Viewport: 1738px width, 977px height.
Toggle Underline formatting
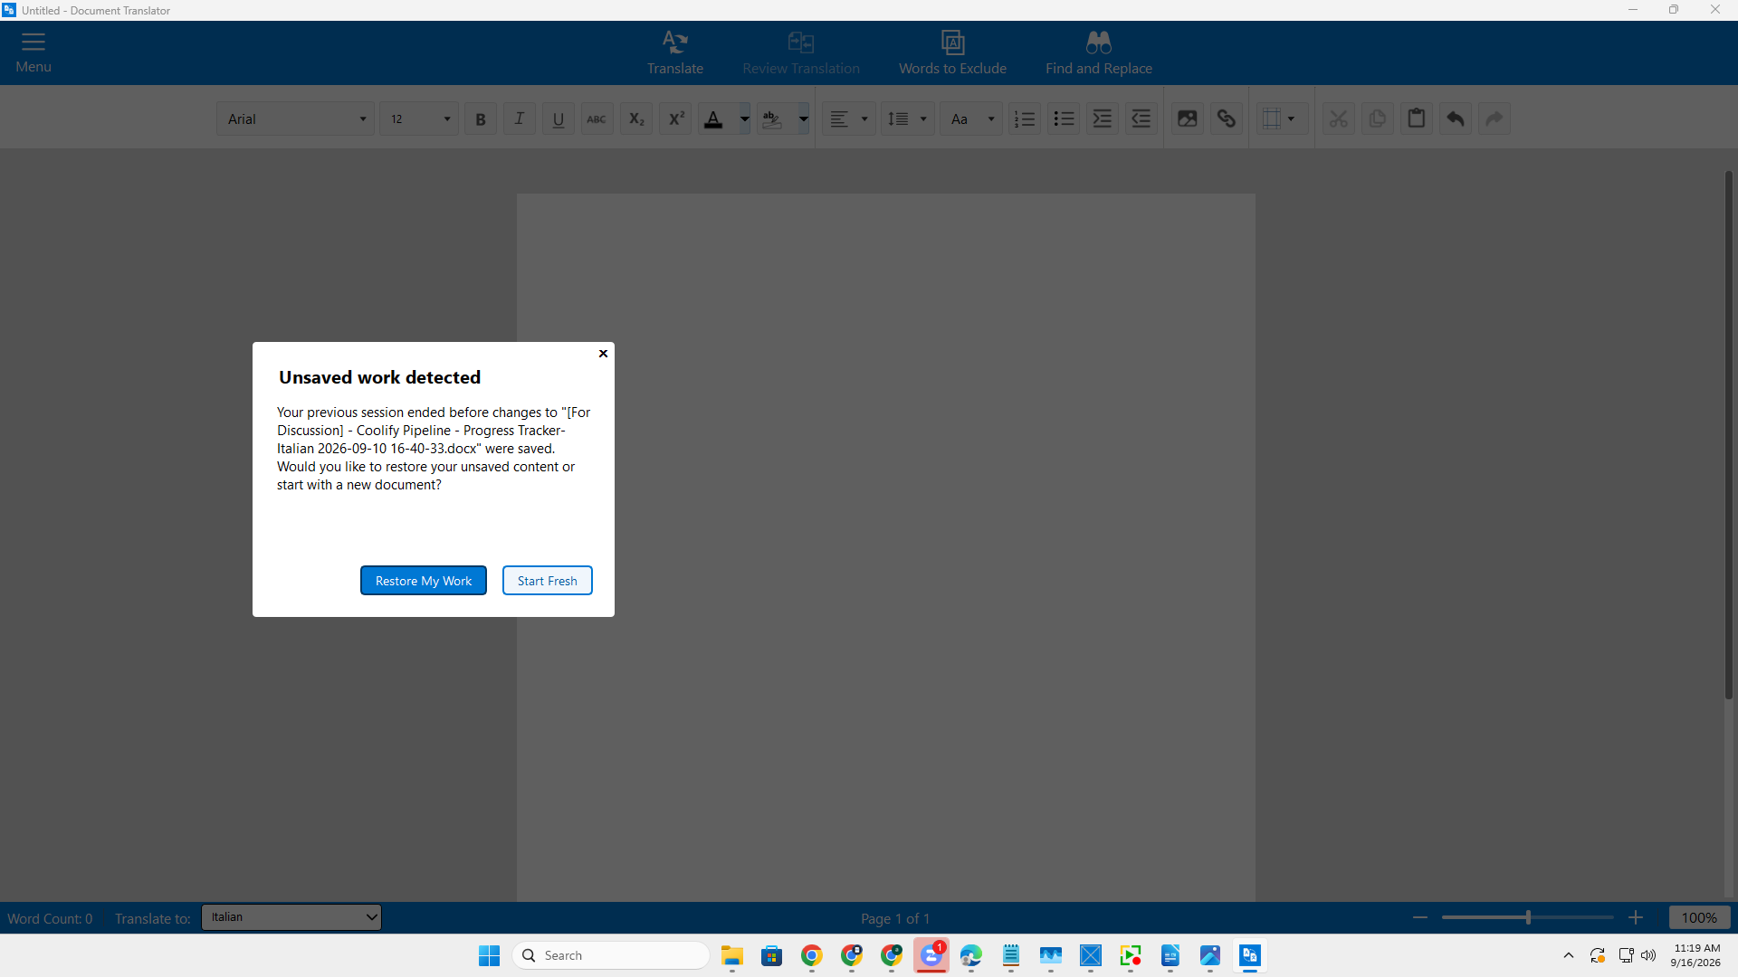click(x=559, y=119)
